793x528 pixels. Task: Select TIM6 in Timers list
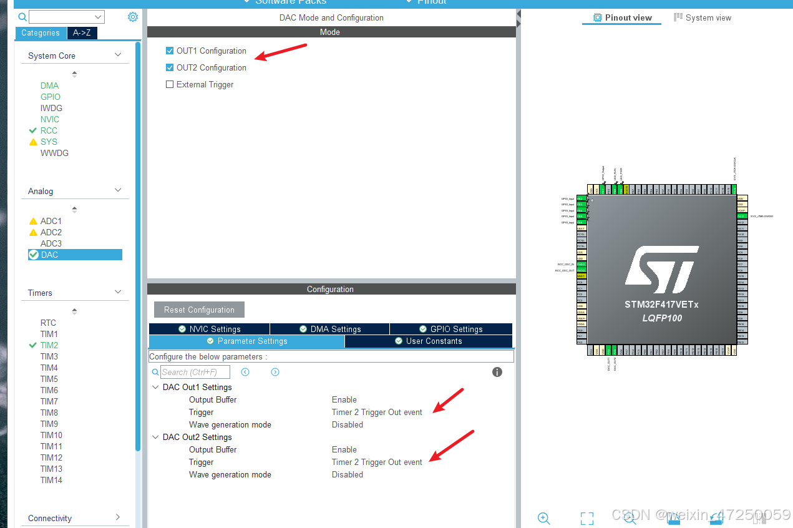[x=49, y=390]
